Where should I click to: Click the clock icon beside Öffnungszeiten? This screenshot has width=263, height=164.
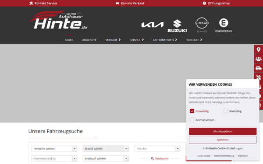pos(204,3)
